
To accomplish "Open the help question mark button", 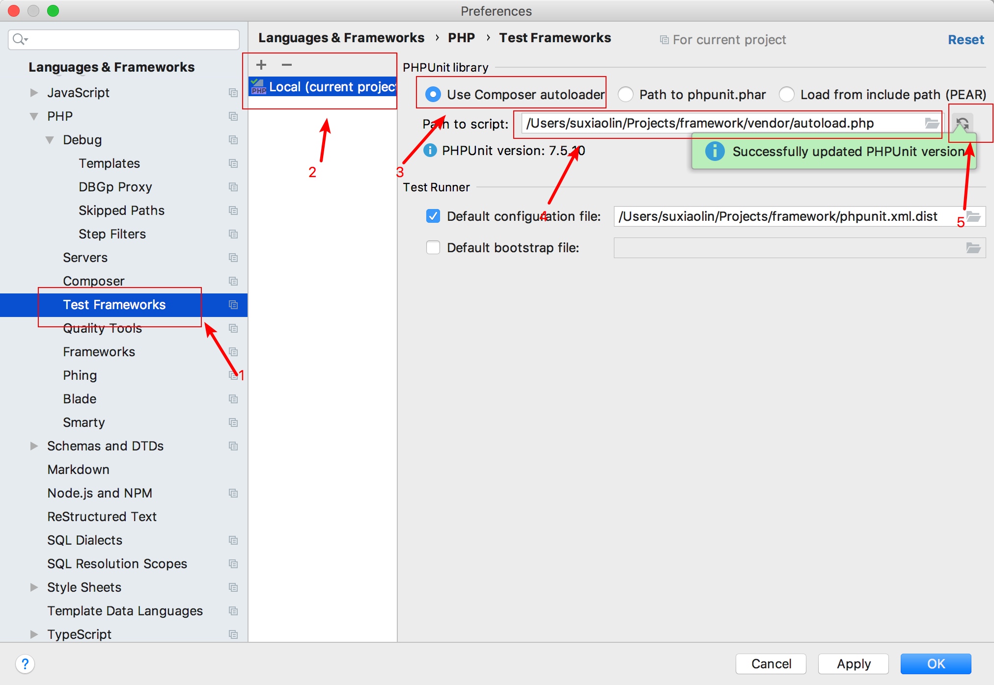I will (25, 664).
